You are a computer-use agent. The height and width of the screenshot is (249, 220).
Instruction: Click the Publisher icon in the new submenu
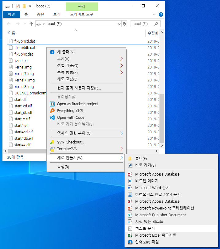[130, 215]
